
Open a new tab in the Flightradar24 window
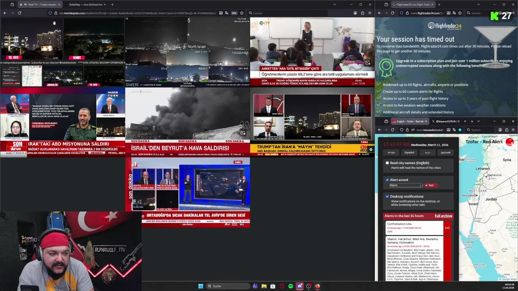439,4
